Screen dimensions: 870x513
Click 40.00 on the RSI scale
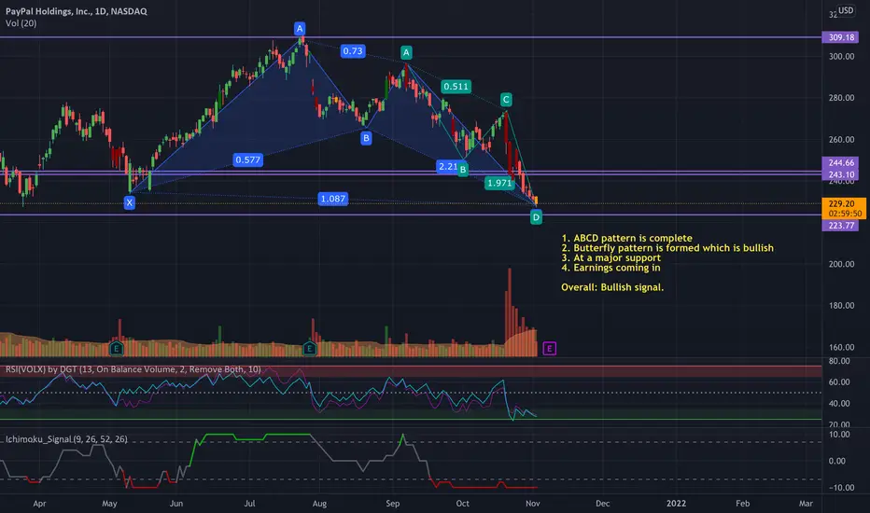click(839, 403)
